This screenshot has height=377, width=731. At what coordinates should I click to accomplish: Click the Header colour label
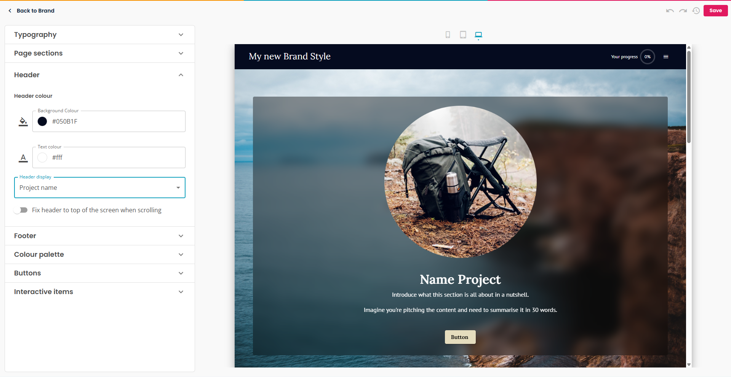coord(33,96)
